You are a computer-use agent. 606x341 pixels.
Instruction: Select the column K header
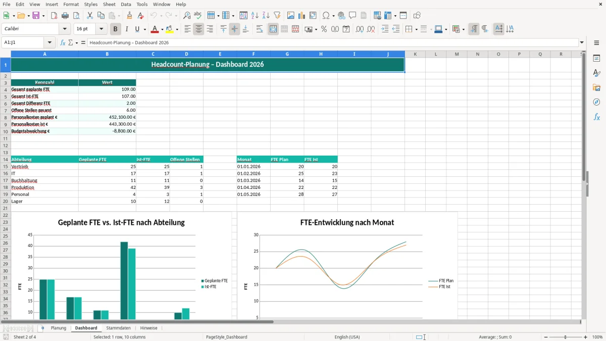415,54
